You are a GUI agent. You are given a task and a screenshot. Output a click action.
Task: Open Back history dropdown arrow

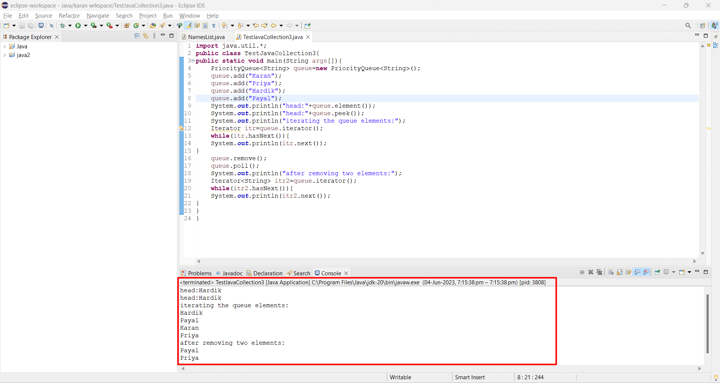281,26
